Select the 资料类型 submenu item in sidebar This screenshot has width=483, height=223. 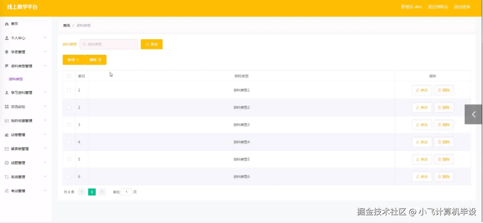pyautogui.click(x=16, y=79)
